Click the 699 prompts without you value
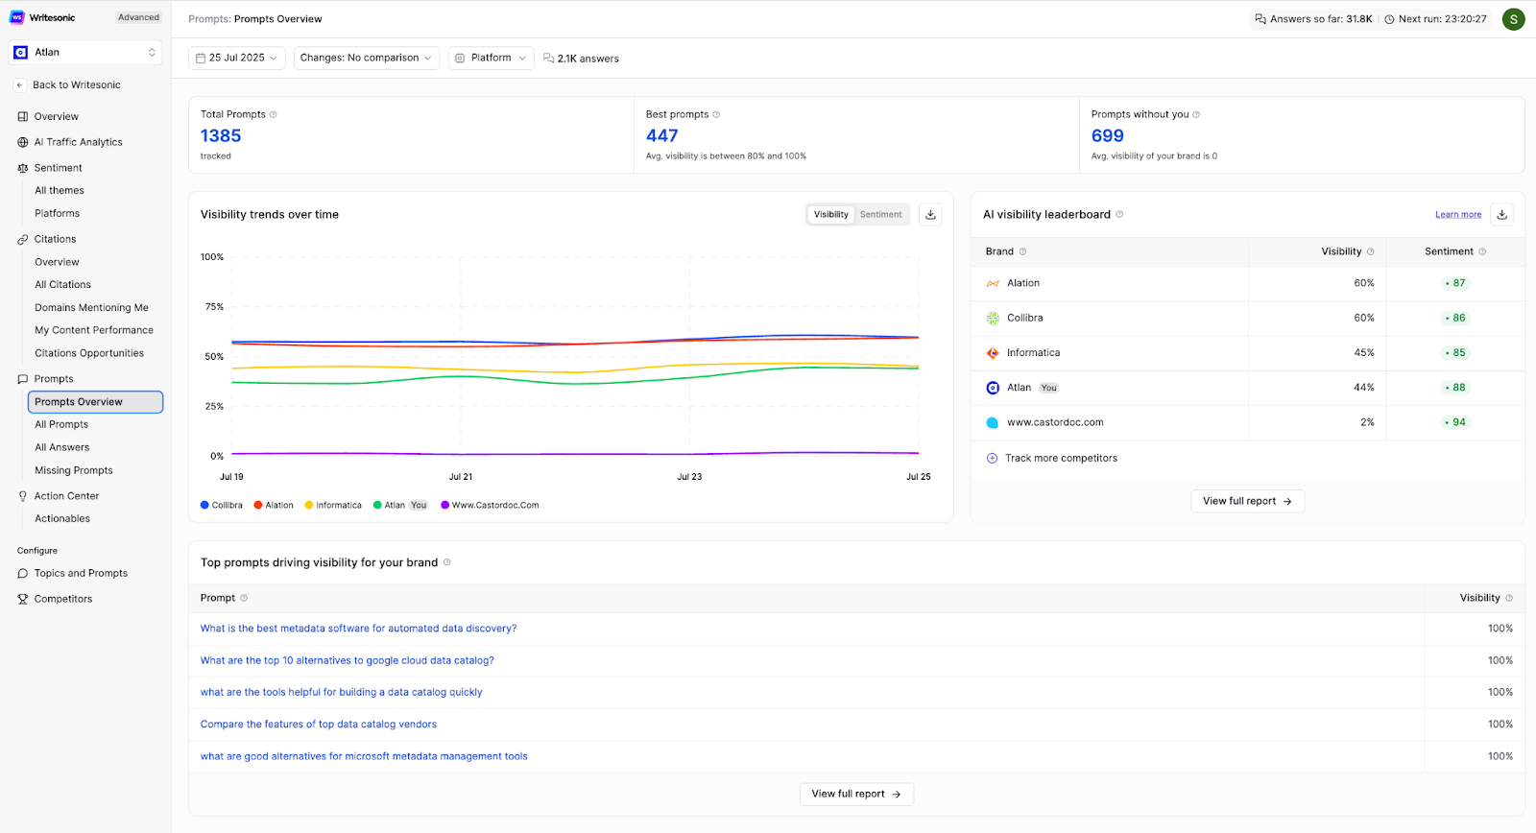 pos(1107,136)
